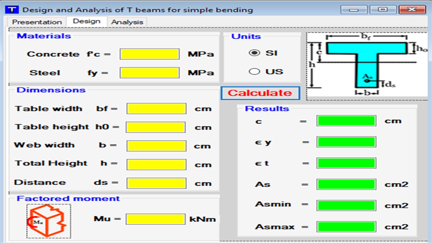The height and width of the screenshot is (243, 432).
Task: Click the T-beam app icon in title bar
Action: tap(12, 9)
